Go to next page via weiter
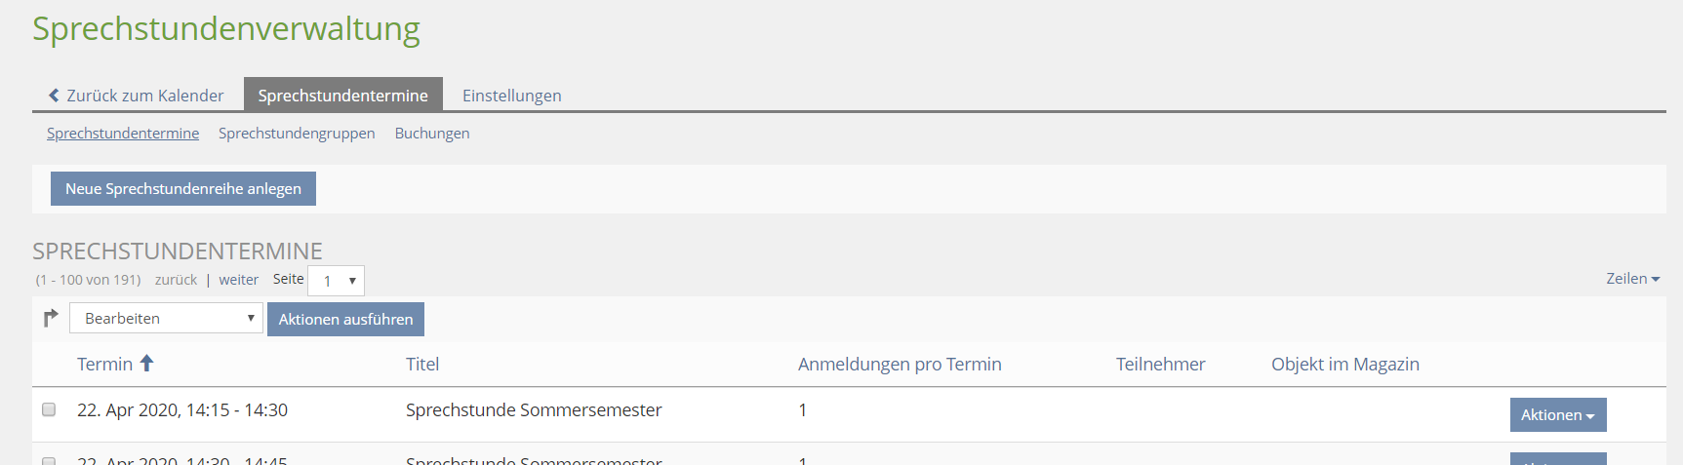Screen dimensions: 1683x465 [238, 280]
